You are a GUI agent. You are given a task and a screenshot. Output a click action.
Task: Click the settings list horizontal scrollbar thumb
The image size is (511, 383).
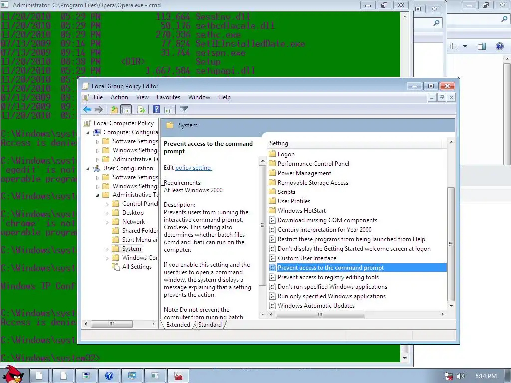coord(320,314)
